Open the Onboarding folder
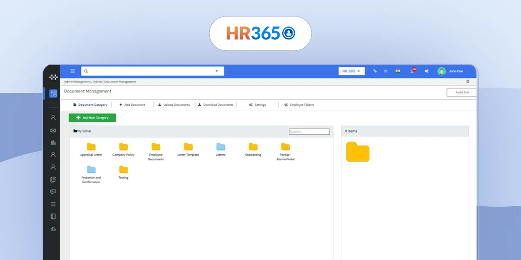 point(253,149)
